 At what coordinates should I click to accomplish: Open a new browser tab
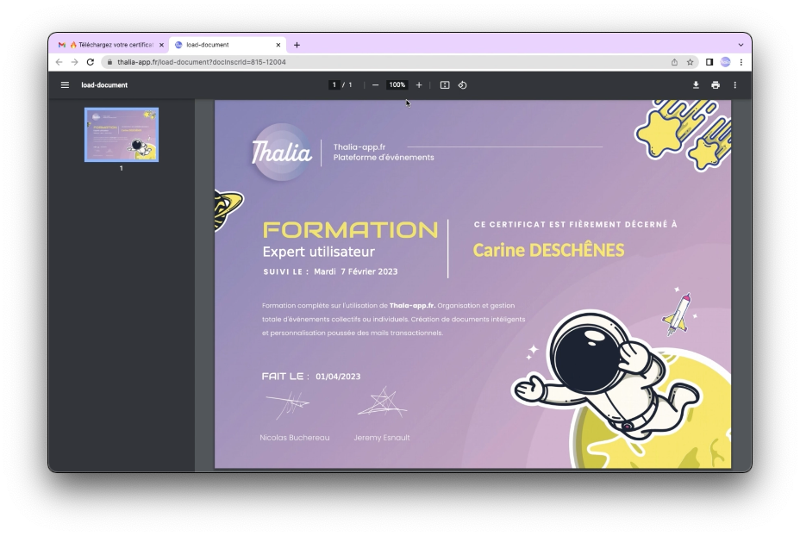pos(297,45)
